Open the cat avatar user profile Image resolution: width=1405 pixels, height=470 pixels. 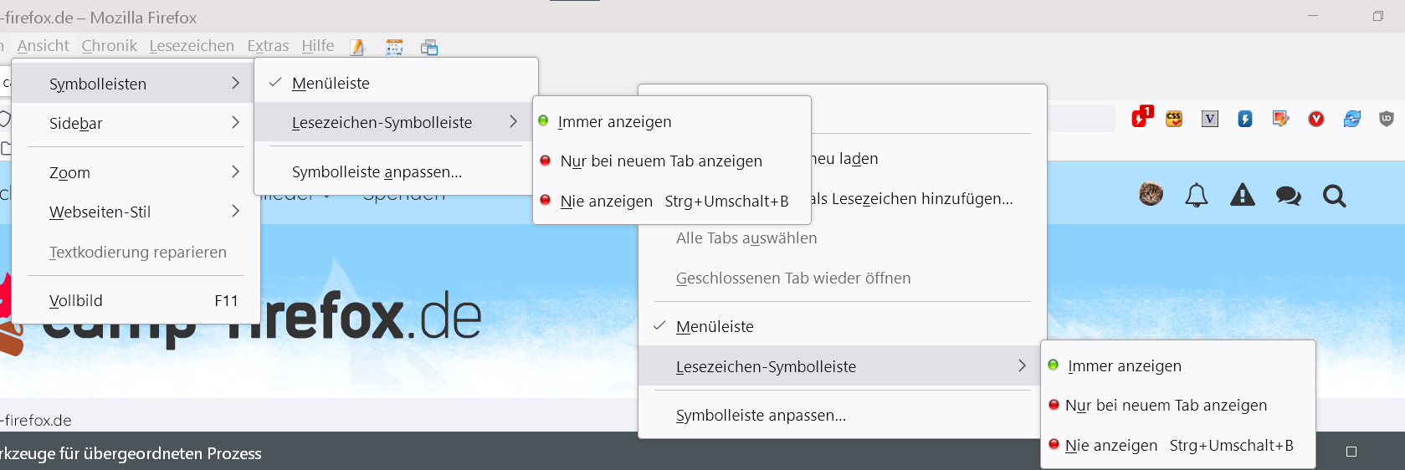[x=1151, y=195]
